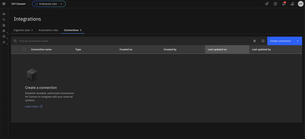The width and height of the screenshot is (305, 139).
Task: Open the hamburger navigation menu
Action: (4, 4)
